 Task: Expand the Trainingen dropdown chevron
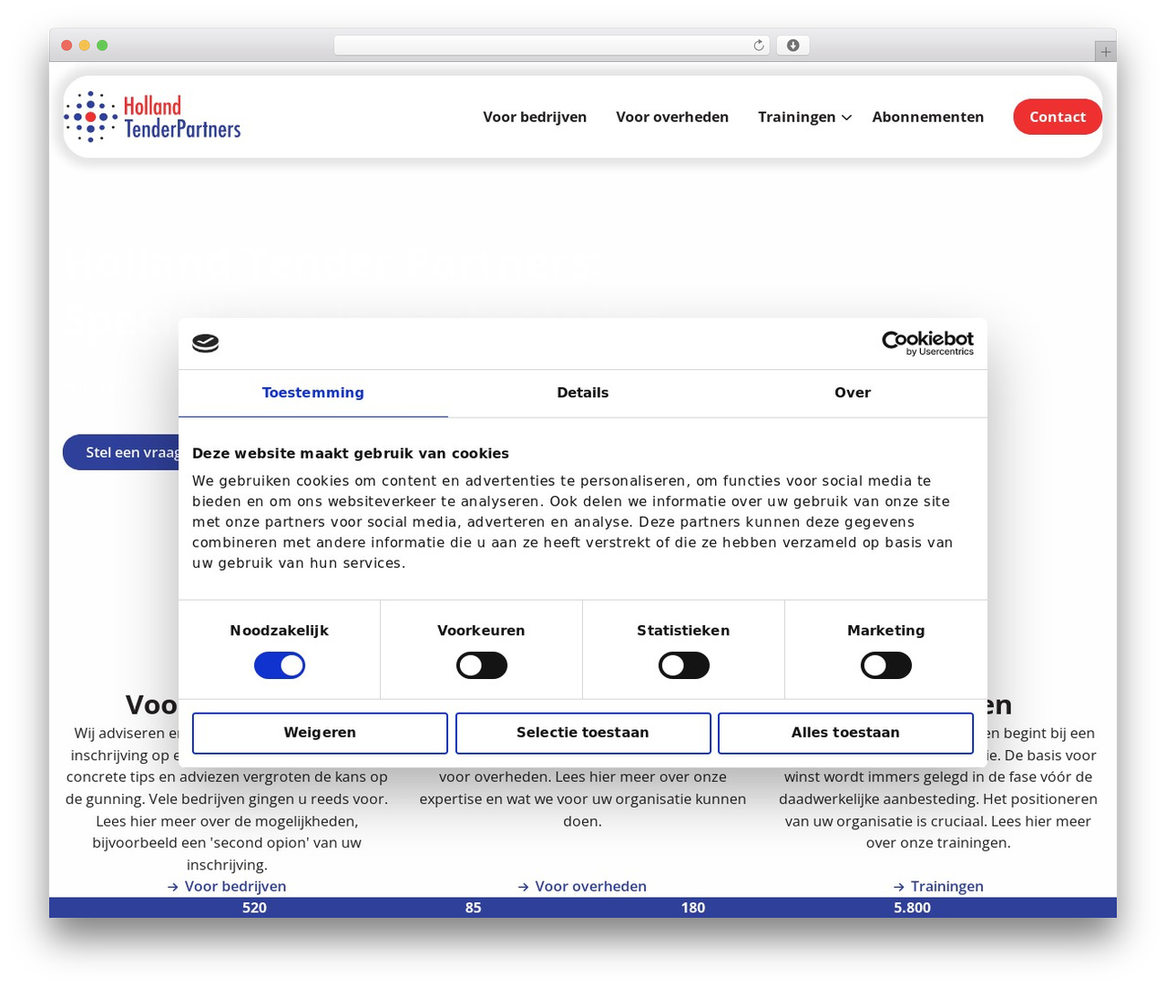click(x=847, y=118)
